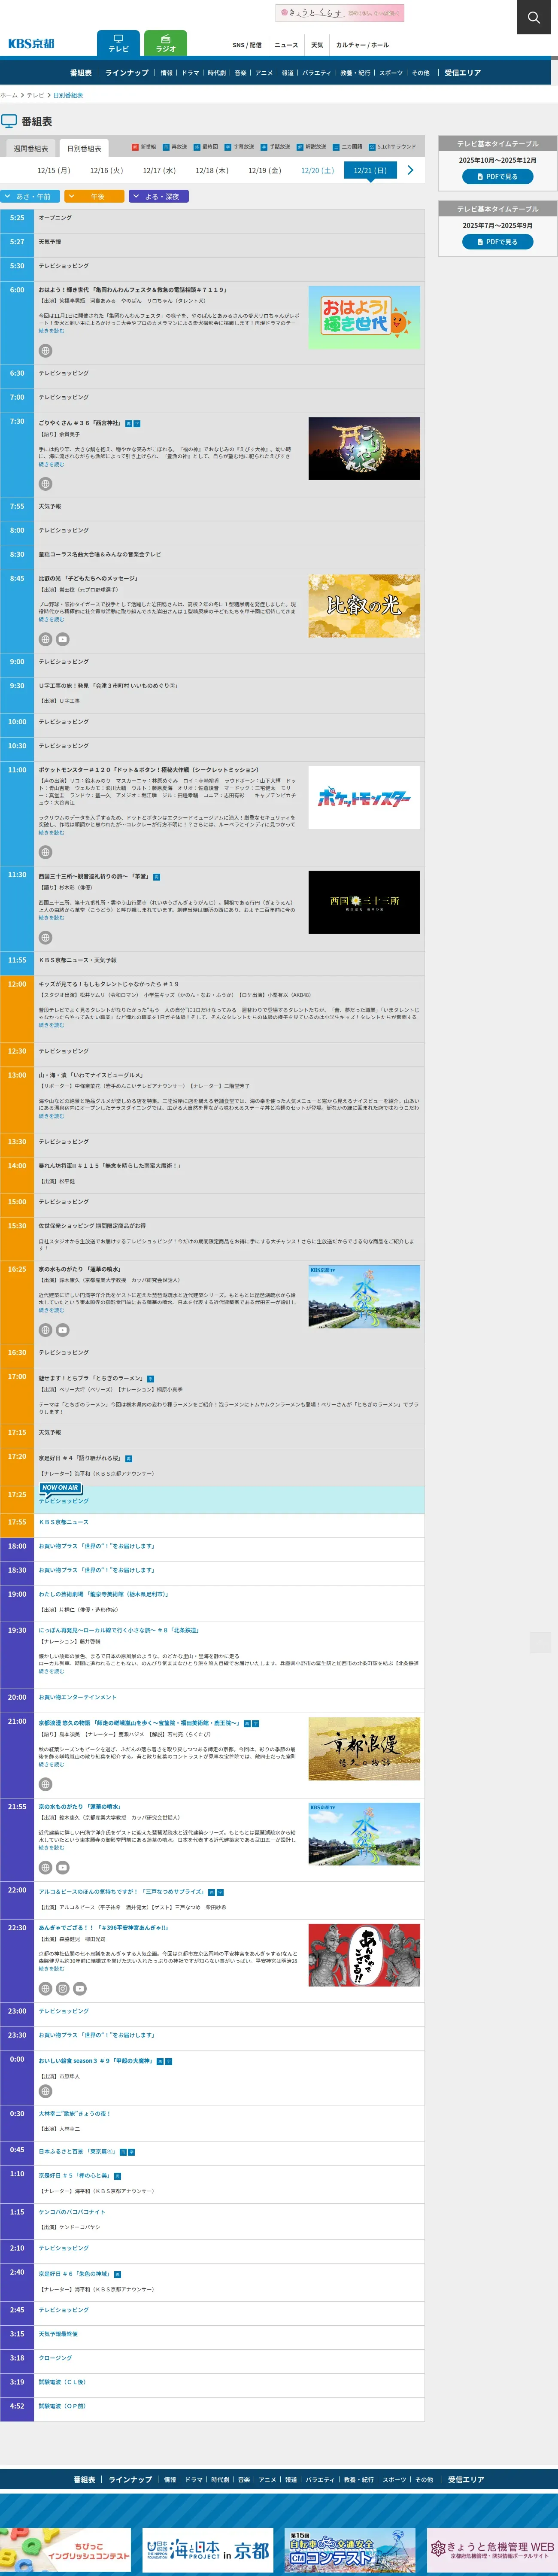
Task: Expand 続きを読む for キッズが見てる!
Action: [51, 1025]
